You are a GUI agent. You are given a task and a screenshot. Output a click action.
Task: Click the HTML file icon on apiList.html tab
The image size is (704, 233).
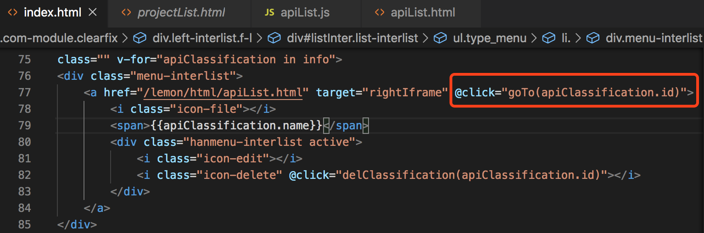380,12
